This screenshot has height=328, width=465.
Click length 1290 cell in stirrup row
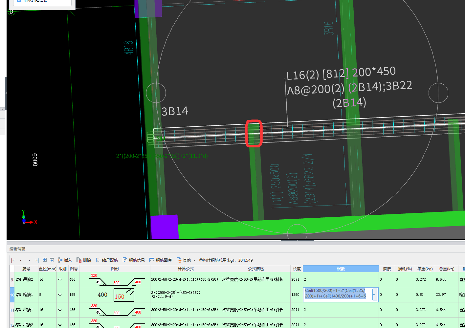(x=297, y=295)
